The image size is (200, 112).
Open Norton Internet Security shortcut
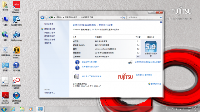coord(16,52)
